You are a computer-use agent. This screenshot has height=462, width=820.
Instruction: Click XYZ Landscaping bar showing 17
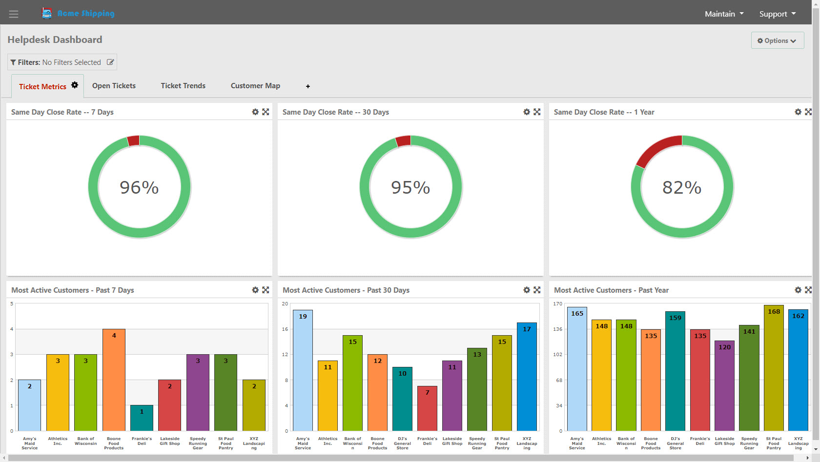pos(527,377)
